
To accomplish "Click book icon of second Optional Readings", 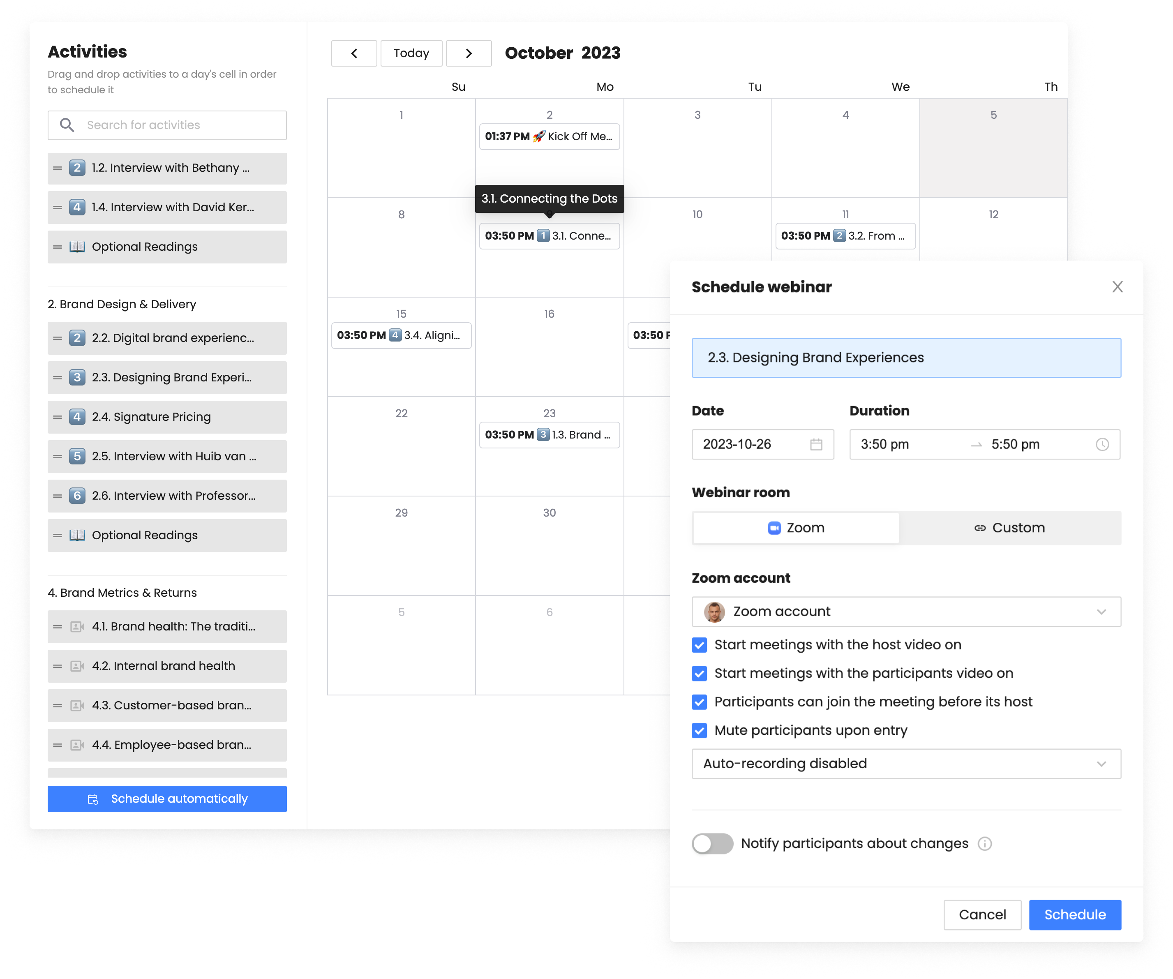I will 77,536.
